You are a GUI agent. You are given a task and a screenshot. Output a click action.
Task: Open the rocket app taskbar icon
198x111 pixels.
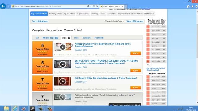[24, 109]
